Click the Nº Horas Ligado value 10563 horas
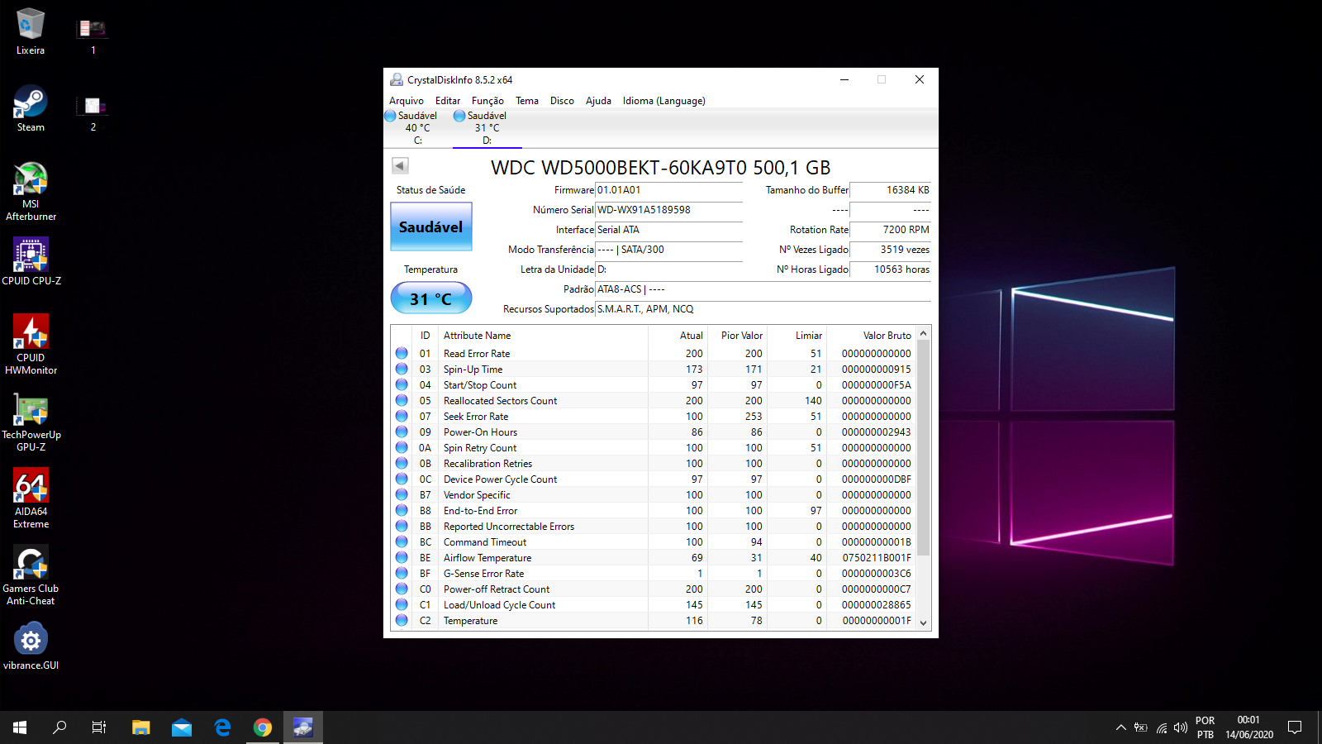 tap(891, 269)
